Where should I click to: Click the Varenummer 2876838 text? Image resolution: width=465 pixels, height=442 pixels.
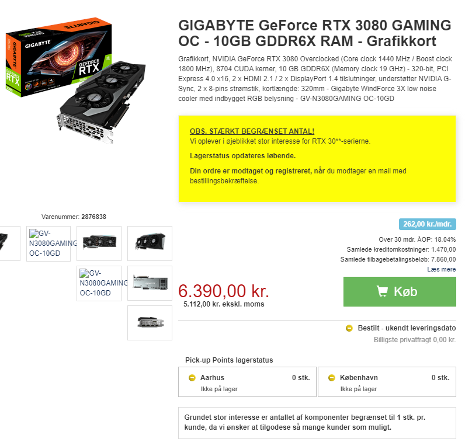(x=74, y=217)
